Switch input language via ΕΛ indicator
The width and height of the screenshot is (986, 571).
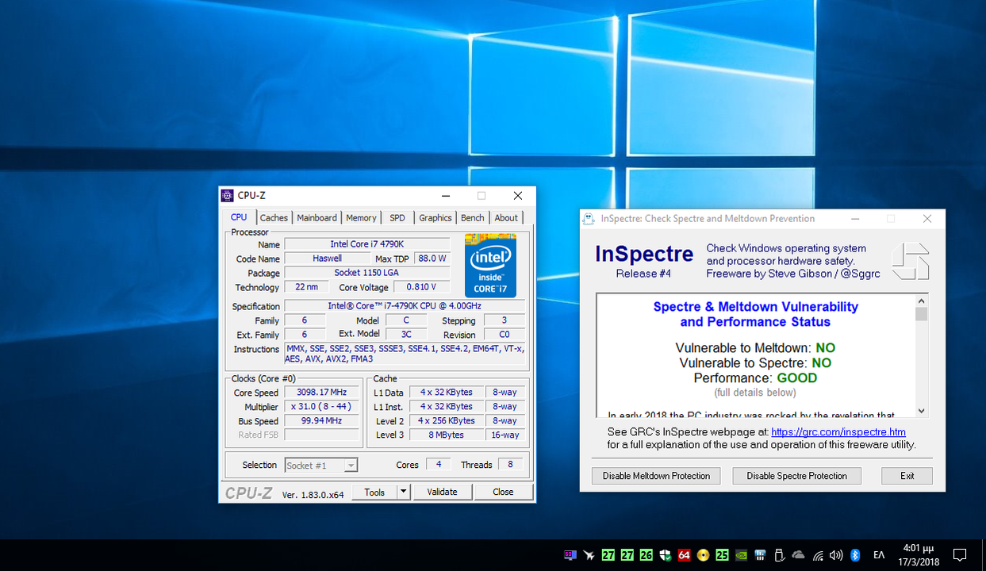[879, 555]
